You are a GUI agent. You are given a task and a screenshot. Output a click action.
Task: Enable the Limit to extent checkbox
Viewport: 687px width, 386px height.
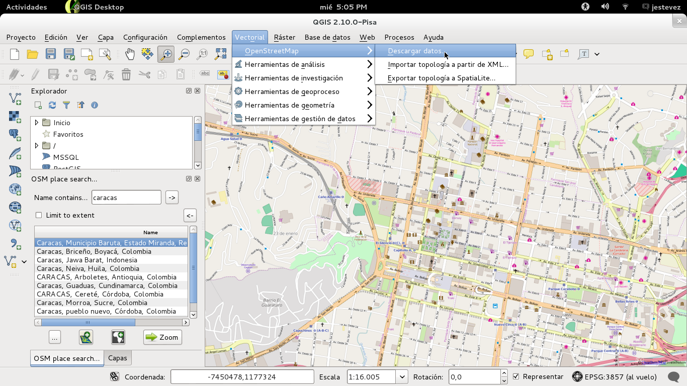(x=39, y=215)
